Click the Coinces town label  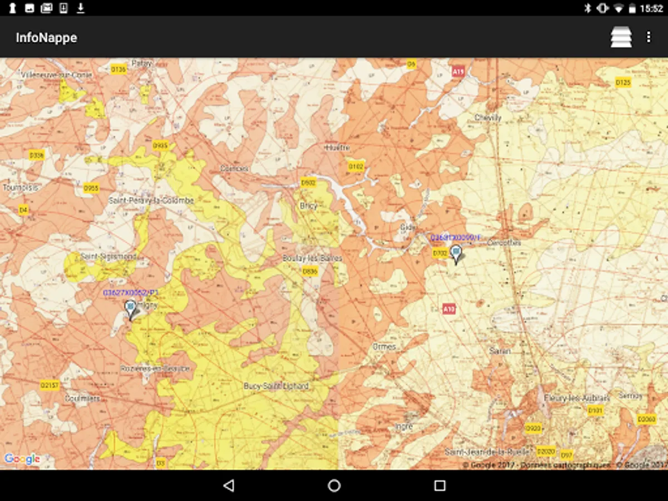point(234,168)
